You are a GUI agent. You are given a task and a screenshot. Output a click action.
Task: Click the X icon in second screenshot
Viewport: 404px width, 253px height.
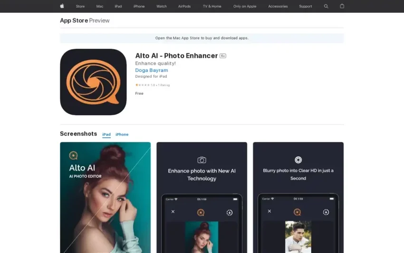(173, 212)
